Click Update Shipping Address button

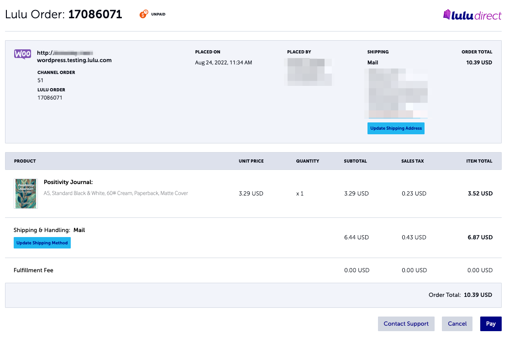tap(396, 128)
